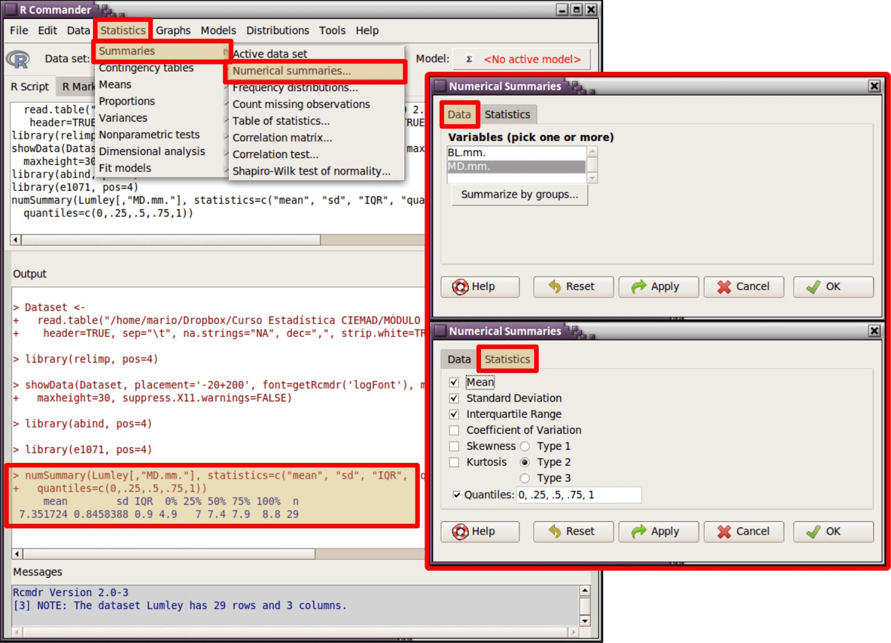Open the Help menu in R Commander
The image size is (891, 643).
click(x=367, y=30)
